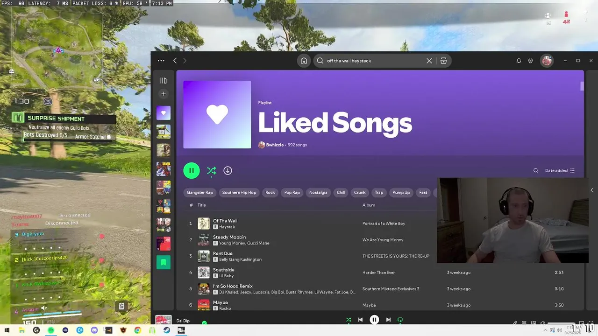Filter by Southern Hip Hop
This screenshot has width=598, height=336.
239,192
